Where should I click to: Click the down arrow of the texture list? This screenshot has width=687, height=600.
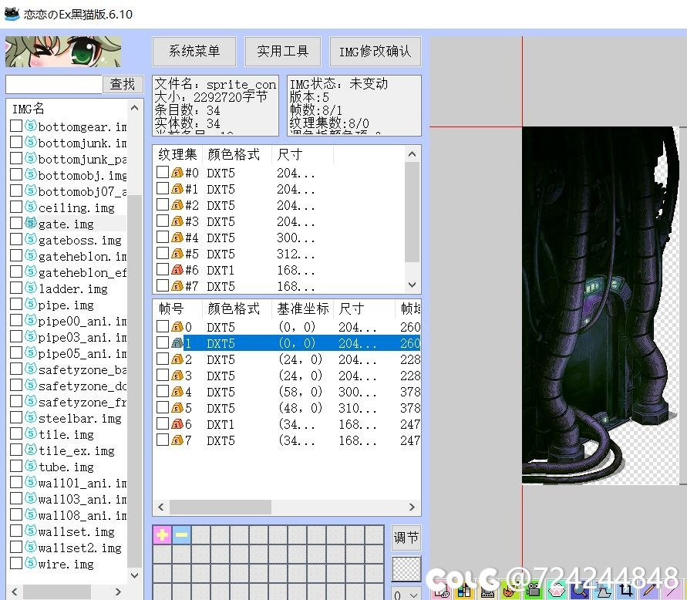pos(412,285)
